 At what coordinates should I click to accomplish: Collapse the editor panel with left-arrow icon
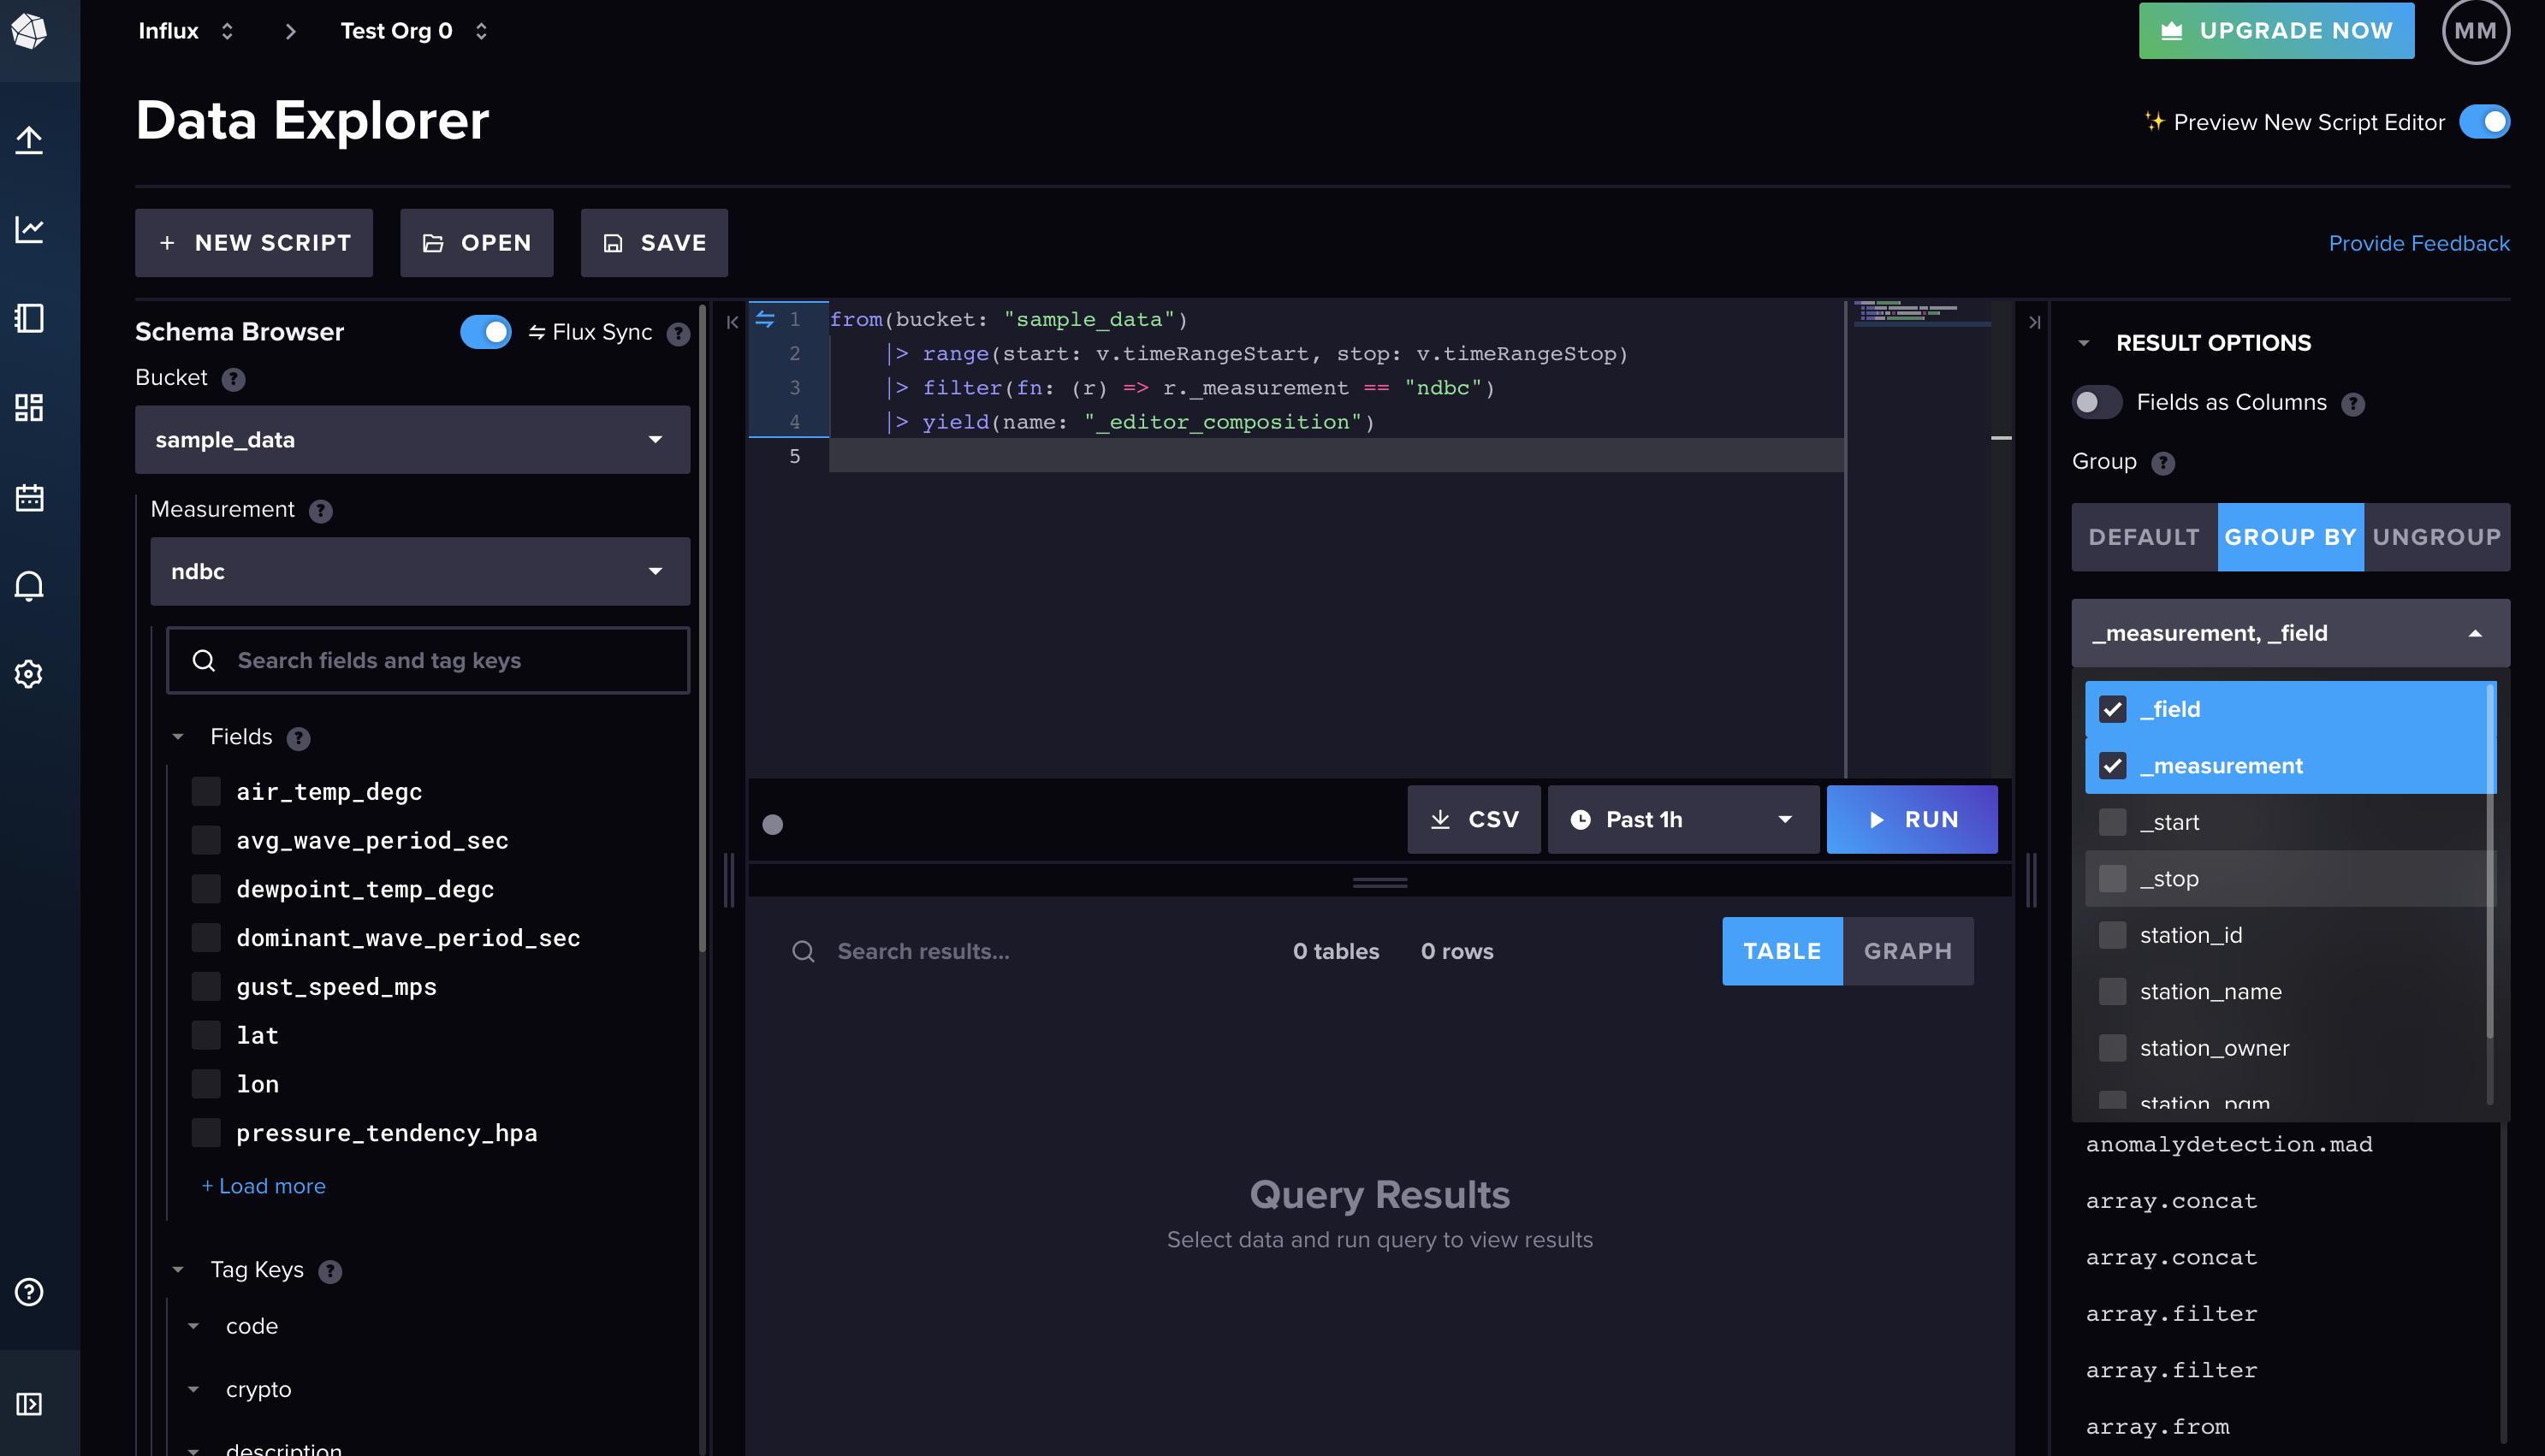pyautogui.click(x=732, y=322)
